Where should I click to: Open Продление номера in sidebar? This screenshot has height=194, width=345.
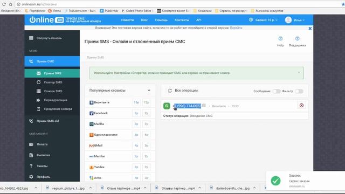pyautogui.click(x=58, y=109)
